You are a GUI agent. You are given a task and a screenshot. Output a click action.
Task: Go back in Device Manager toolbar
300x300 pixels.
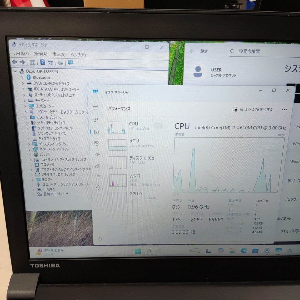(x=14, y=62)
